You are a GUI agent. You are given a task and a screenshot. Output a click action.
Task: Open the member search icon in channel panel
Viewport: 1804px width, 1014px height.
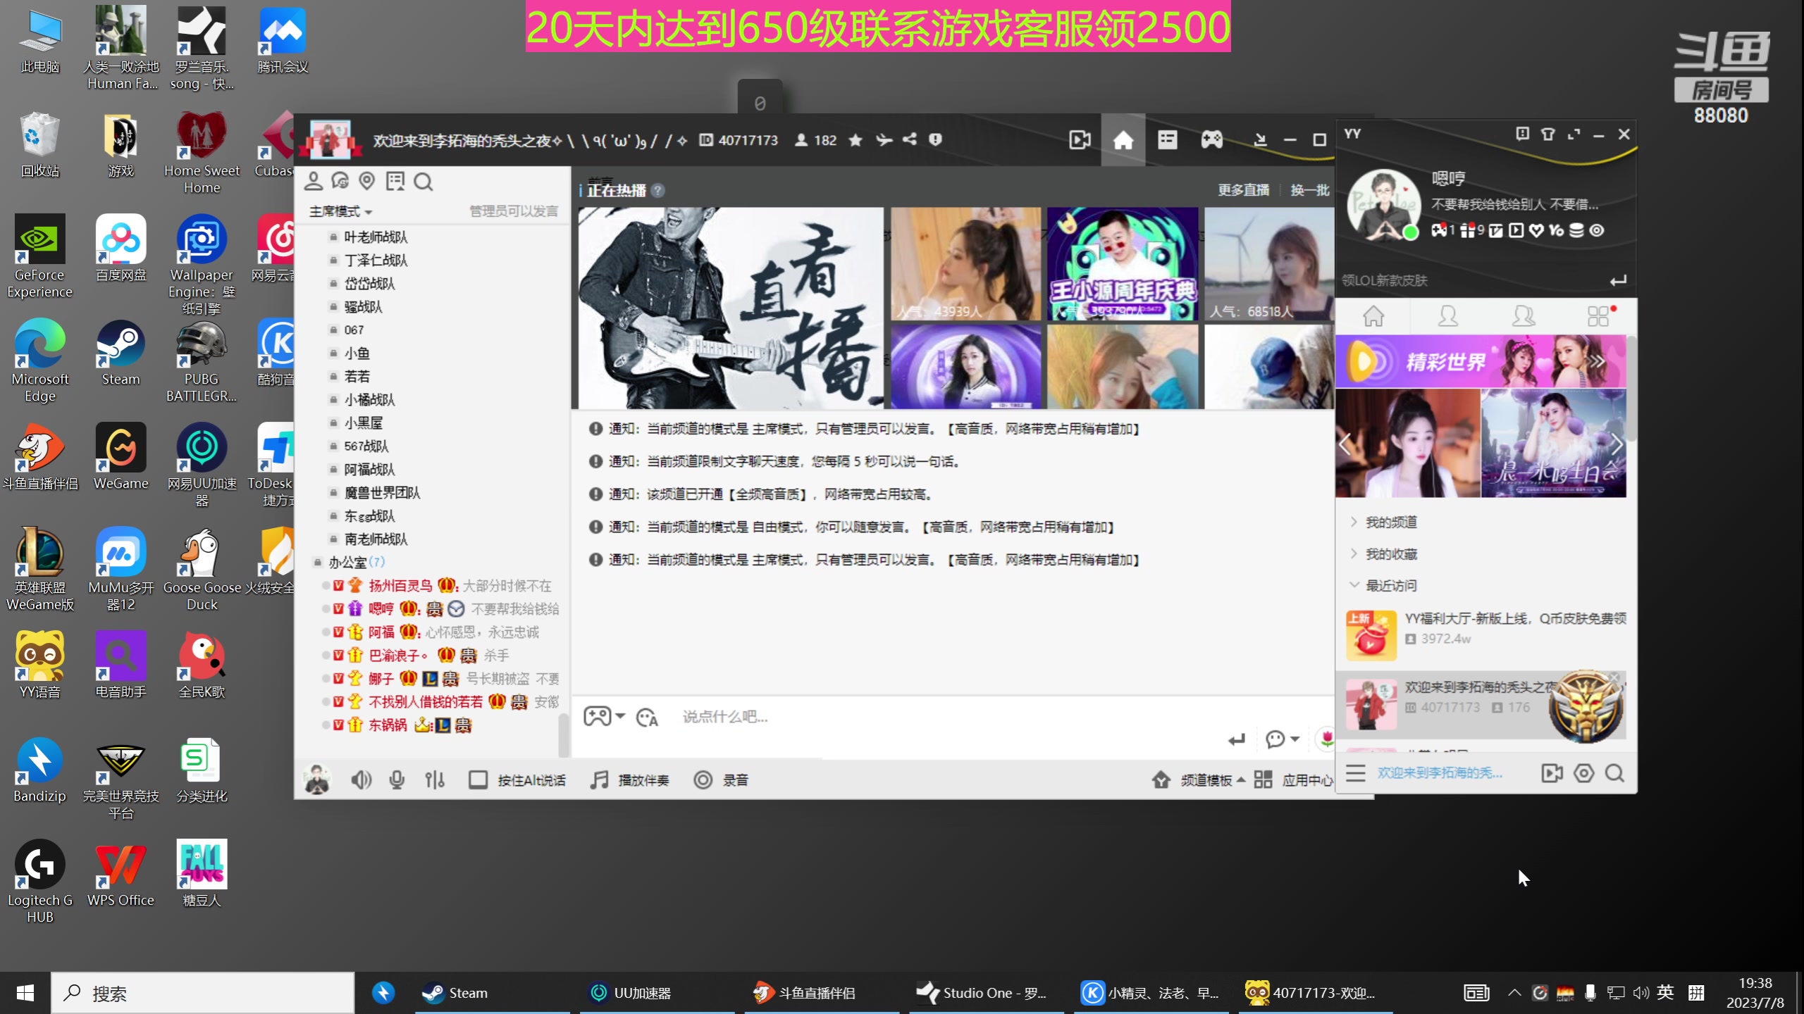pyautogui.click(x=424, y=181)
